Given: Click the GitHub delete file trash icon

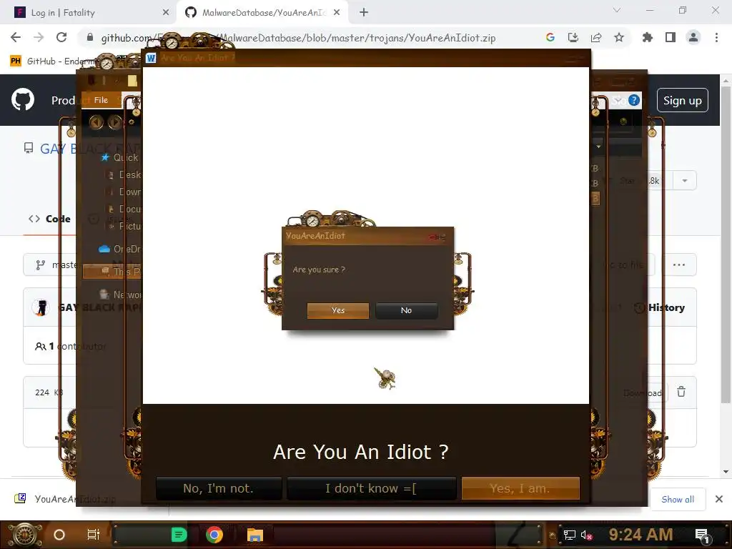Looking at the screenshot, I should click(681, 392).
